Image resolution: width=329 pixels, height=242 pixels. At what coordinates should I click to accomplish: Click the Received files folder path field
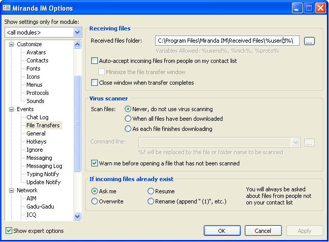[227, 41]
